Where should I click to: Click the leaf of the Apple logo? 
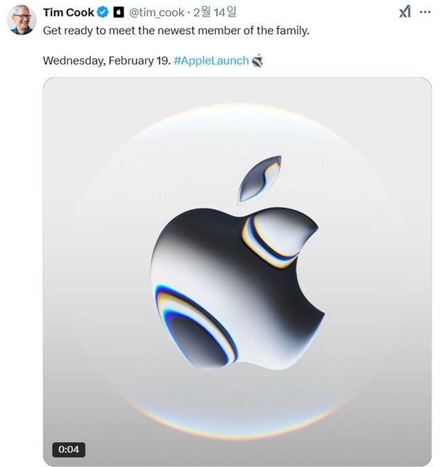coord(259,179)
